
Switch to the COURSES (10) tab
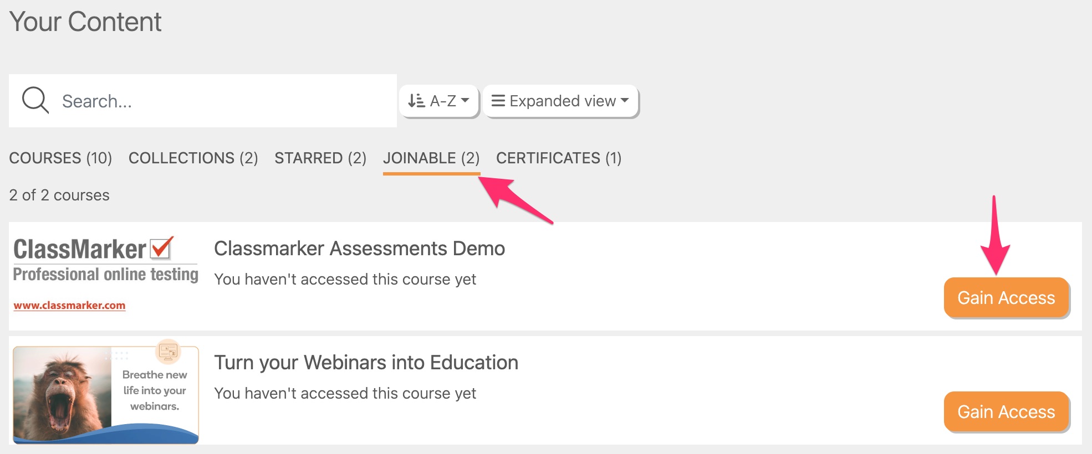click(x=60, y=158)
